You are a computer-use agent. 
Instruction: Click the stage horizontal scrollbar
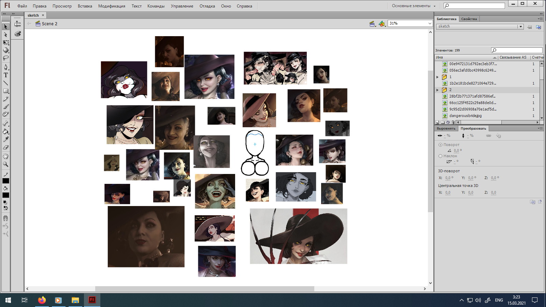[204, 289]
